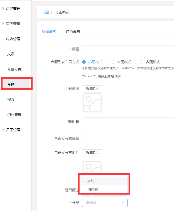Select the 小图模式 radio button
Screen dimensions: 174x211
pyautogui.click(x=84, y=62)
